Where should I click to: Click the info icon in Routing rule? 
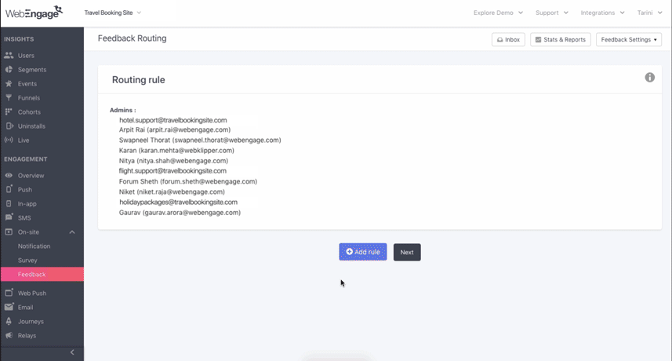650,77
